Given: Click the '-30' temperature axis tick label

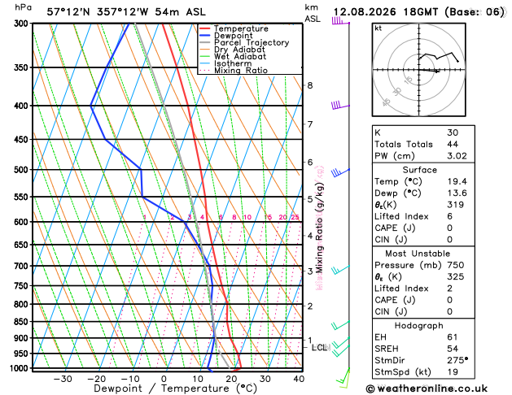Looking at the screenshot, I should 63,379.
